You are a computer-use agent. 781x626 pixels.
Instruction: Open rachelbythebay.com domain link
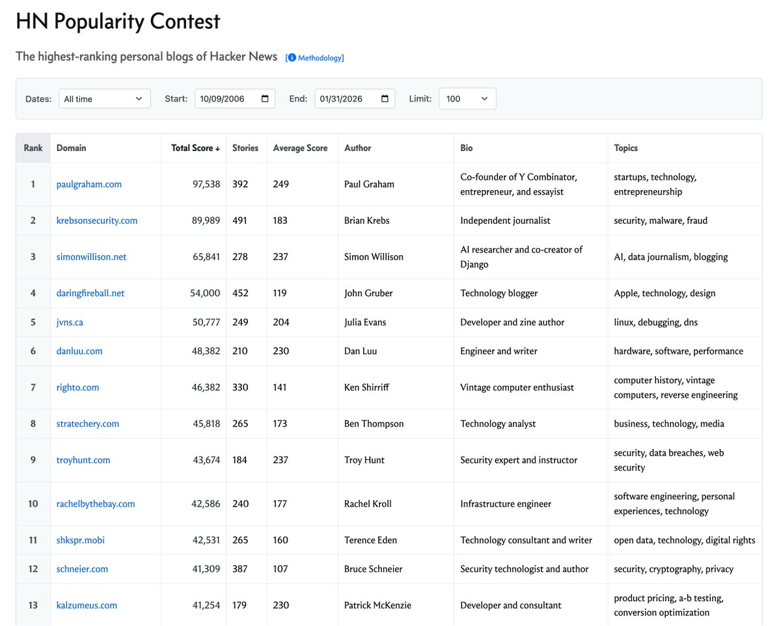(x=96, y=504)
